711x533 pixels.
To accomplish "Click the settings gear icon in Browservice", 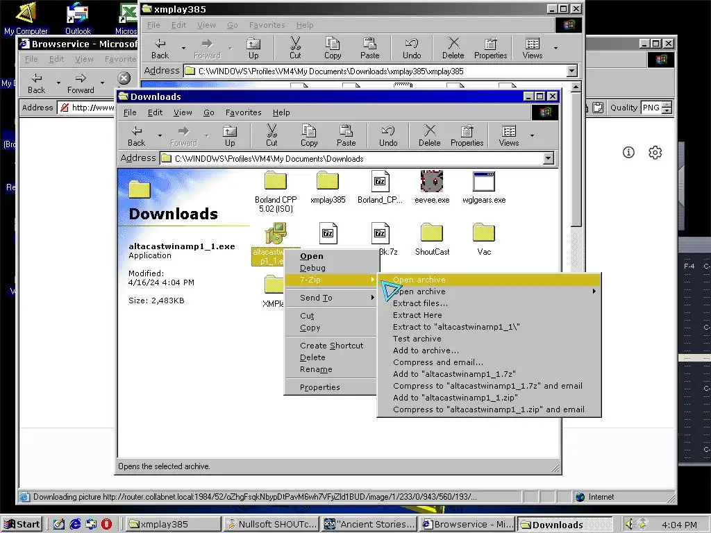I will (x=655, y=152).
